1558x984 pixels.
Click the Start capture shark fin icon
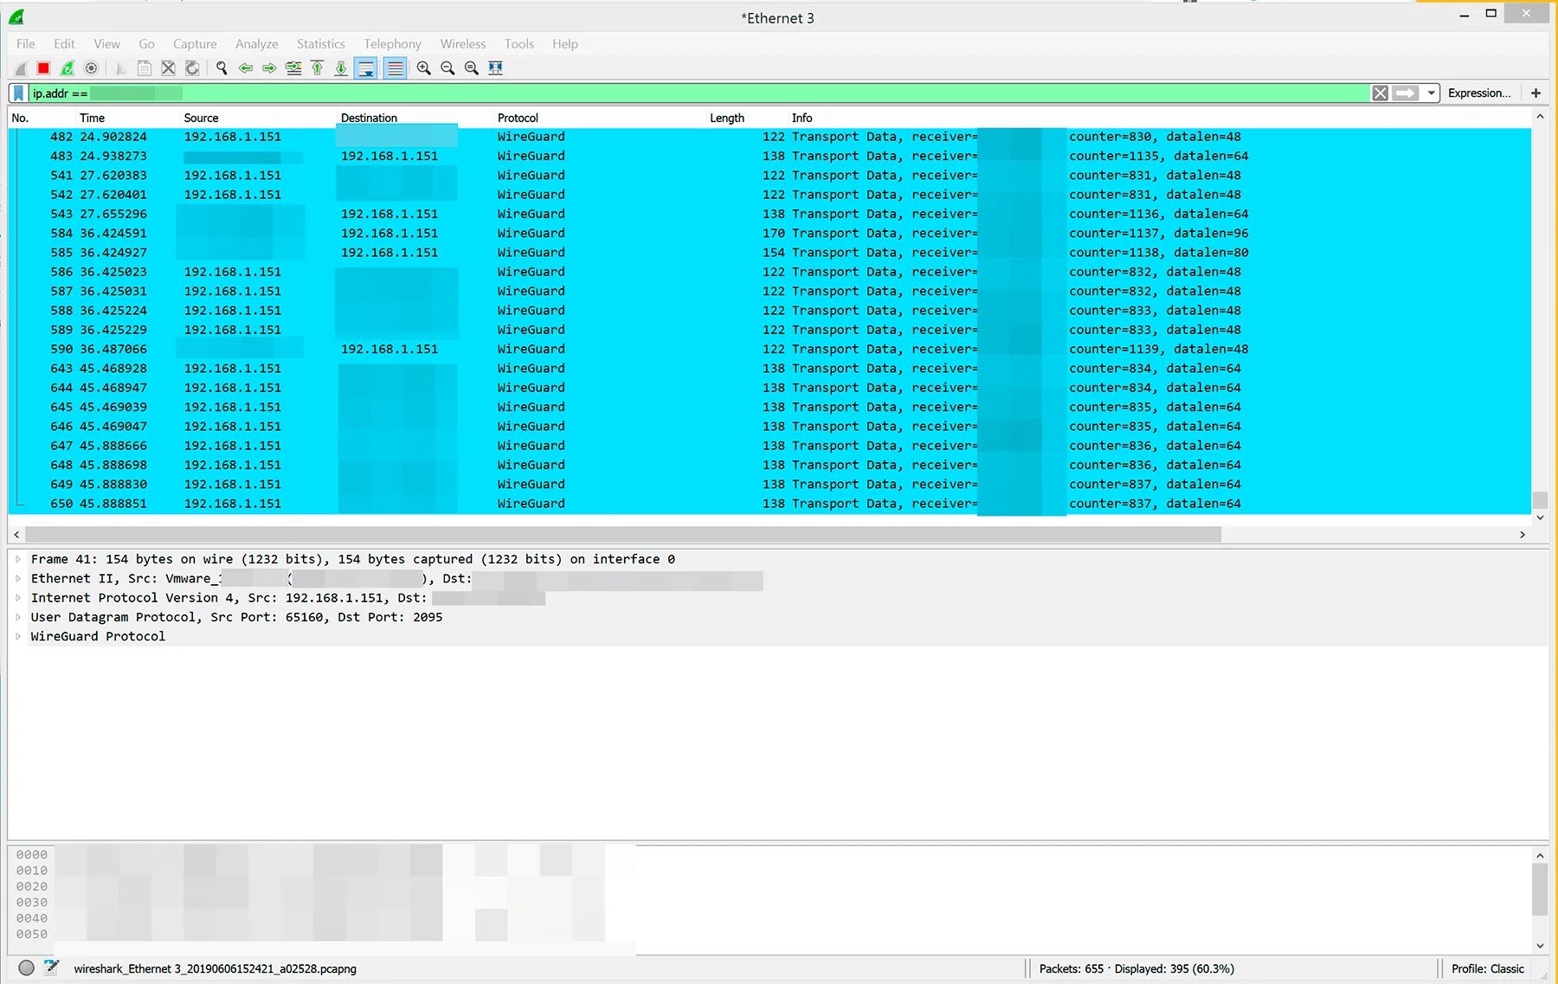(x=21, y=68)
